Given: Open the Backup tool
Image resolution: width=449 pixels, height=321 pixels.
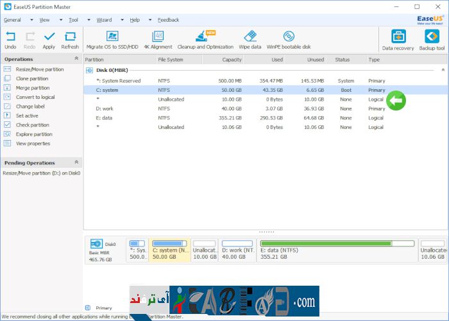Looking at the screenshot, I should pyautogui.click(x=432, y=40).
